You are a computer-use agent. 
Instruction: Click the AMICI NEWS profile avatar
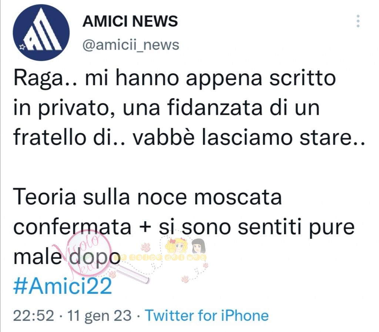point(41,32)
